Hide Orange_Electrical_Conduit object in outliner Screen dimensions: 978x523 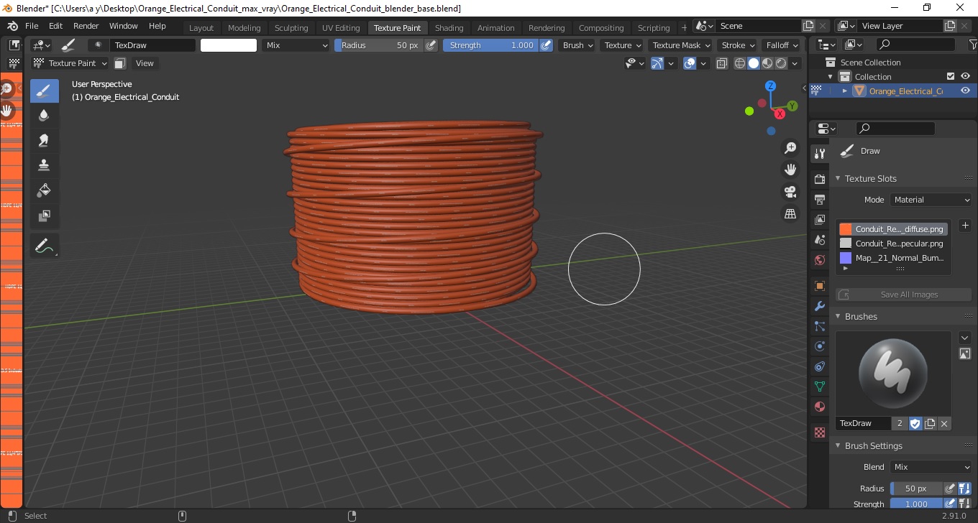click(965, 91)
